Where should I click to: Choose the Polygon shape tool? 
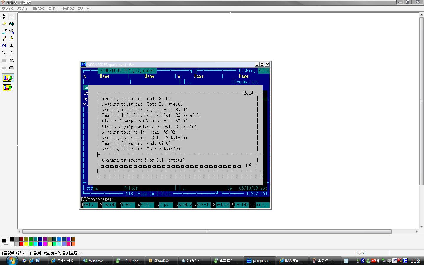12,61
